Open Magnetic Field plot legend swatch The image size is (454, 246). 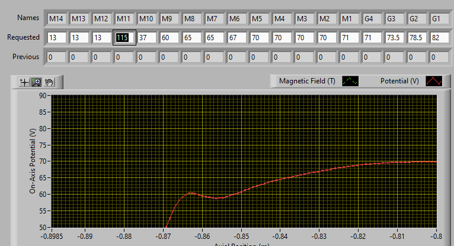click(x=350, y=81)
